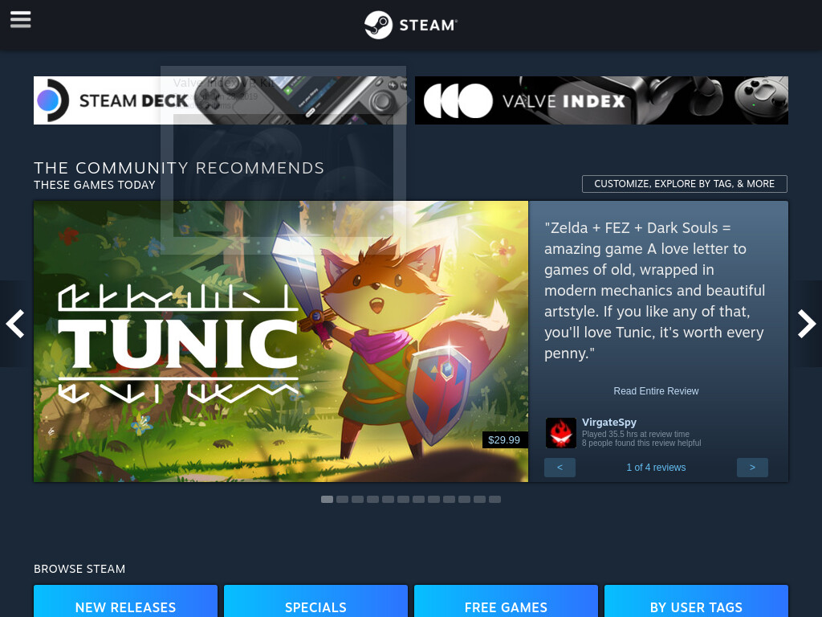
Task: Select the first highlighted carousel dot
Action: [328, 500]
